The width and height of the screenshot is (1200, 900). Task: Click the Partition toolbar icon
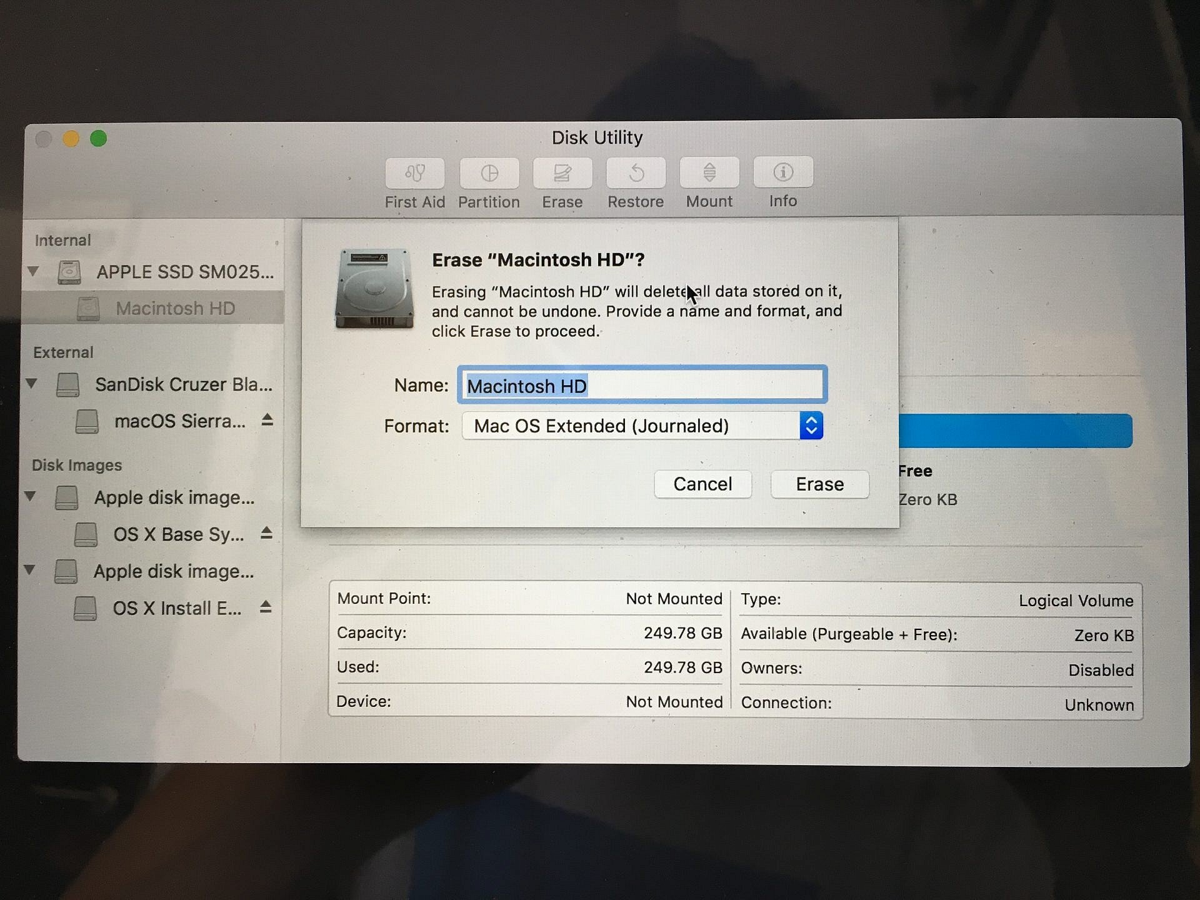coord(489,173)
